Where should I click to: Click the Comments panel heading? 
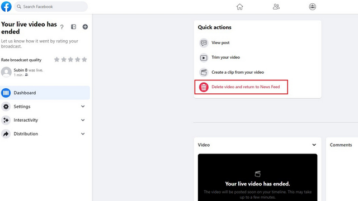[x=341, y=145]
